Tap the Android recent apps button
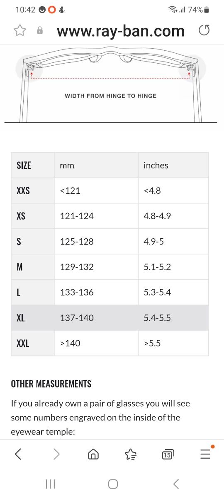The height and width of the screenshot is (499, 224). 50,484
